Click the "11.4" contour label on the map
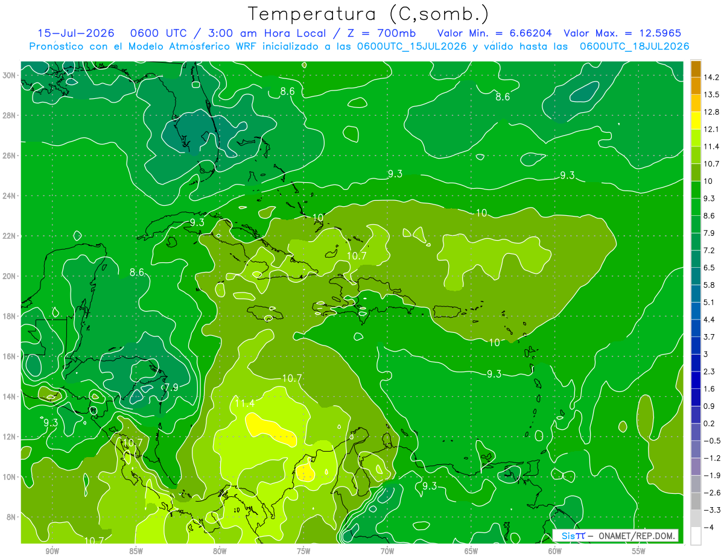This screenshot has height=559, width=724. point(244,403)
